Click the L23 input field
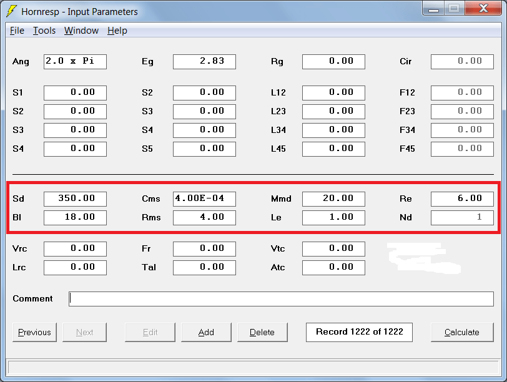 pyautogui.click(x=333, y=112)
